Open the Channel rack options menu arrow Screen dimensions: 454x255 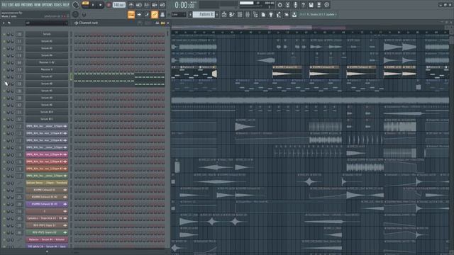click(4, 23)
